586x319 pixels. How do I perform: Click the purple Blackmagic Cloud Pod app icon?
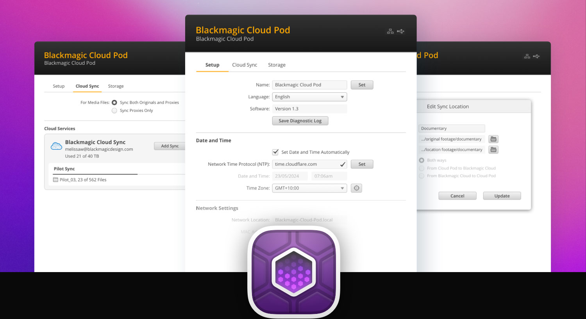pyautogui.click(x=293, y=273)
